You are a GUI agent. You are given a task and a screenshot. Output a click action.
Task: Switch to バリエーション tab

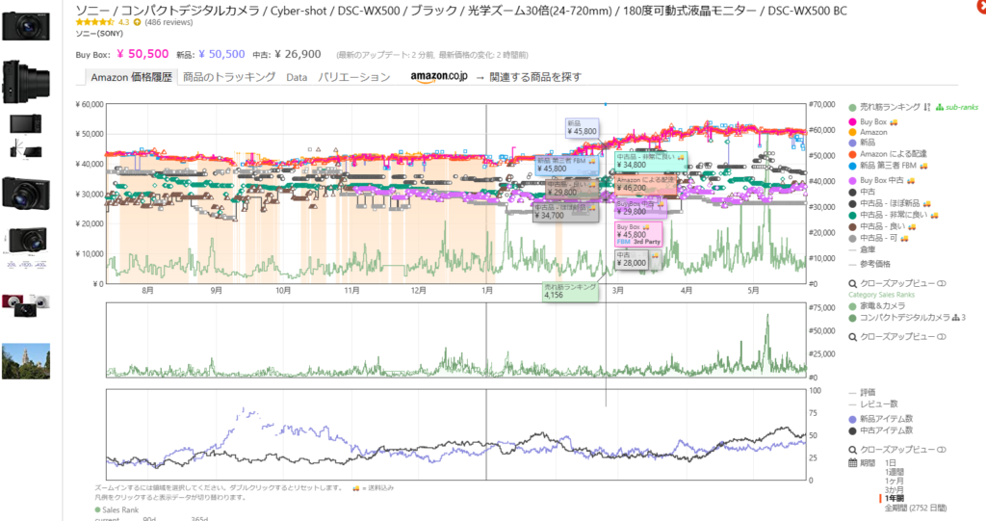(354, 77)
